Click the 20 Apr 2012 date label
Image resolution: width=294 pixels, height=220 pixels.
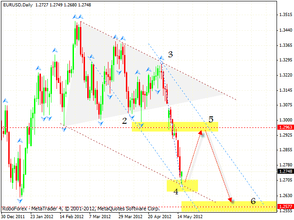pyautogui.click(x=160, y=217)
